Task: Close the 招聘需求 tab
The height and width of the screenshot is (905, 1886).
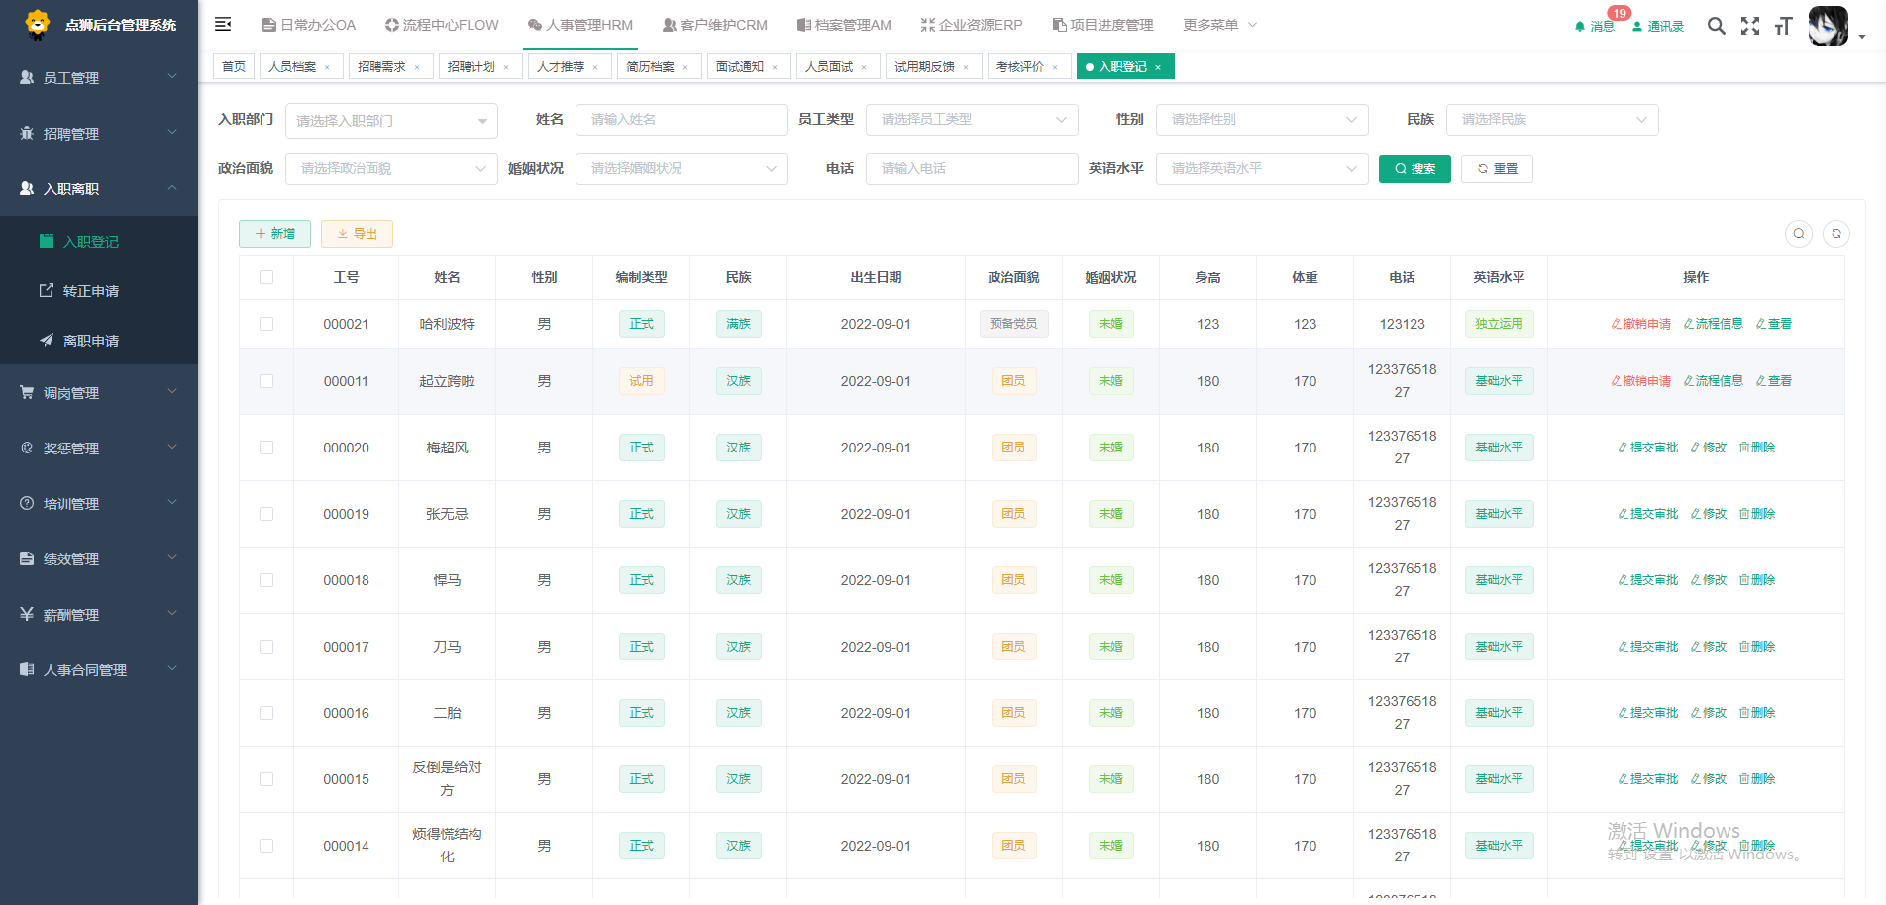Action: point(417,67)
